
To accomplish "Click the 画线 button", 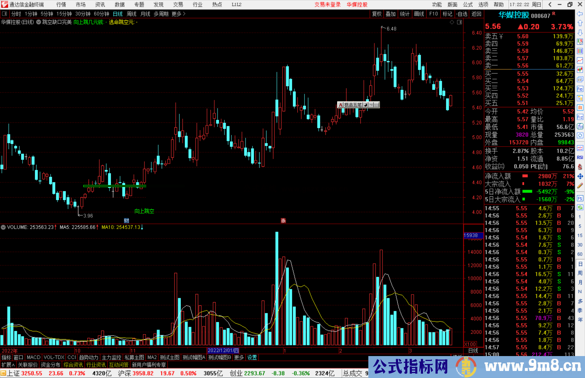I will (x=419, y=14).
